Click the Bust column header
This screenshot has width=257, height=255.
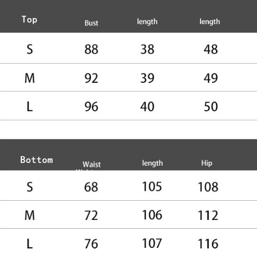pyautogui.click(x=92, y=23)
